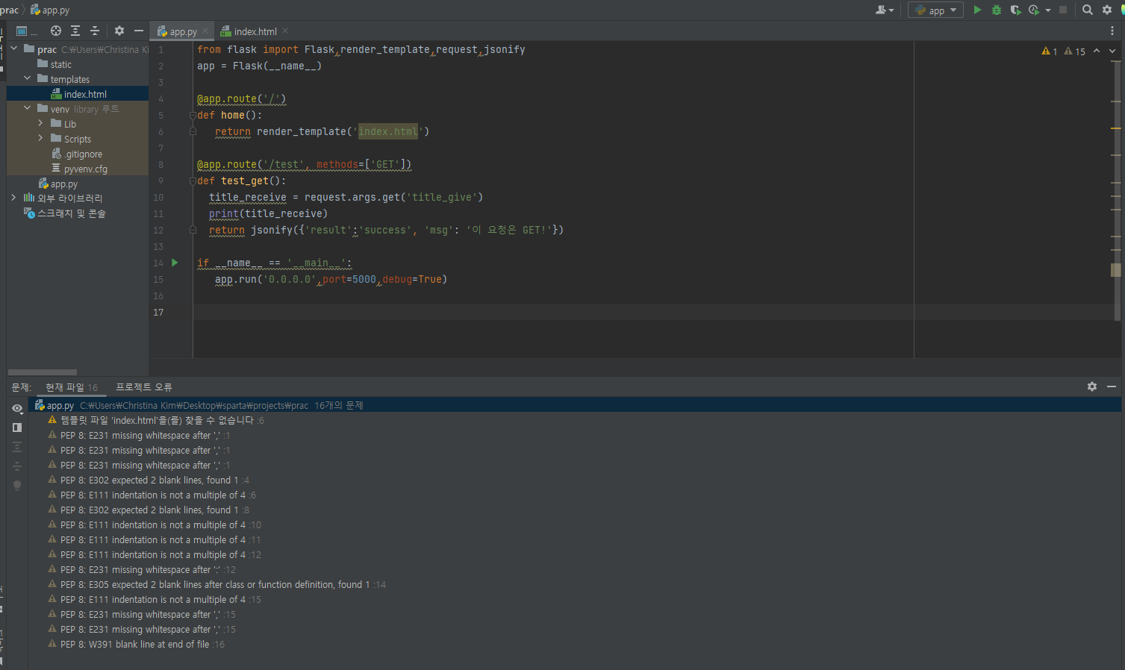
Task: Click Collapse All in project tool window
Action: 95,31
